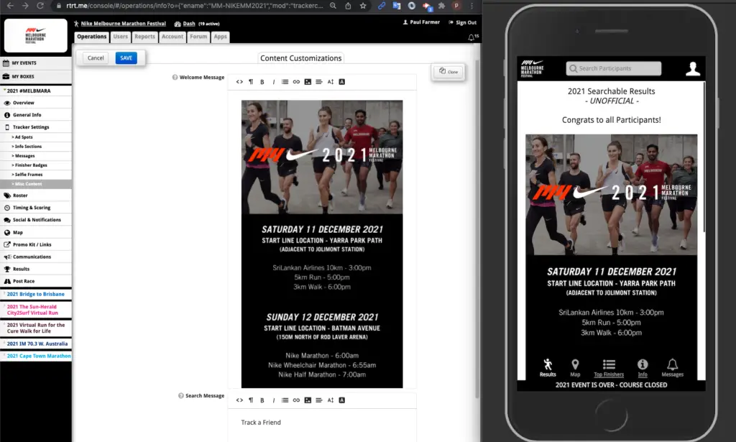Open font size in Welcome Message editor
736x442 pixels.
click(331, 82)
